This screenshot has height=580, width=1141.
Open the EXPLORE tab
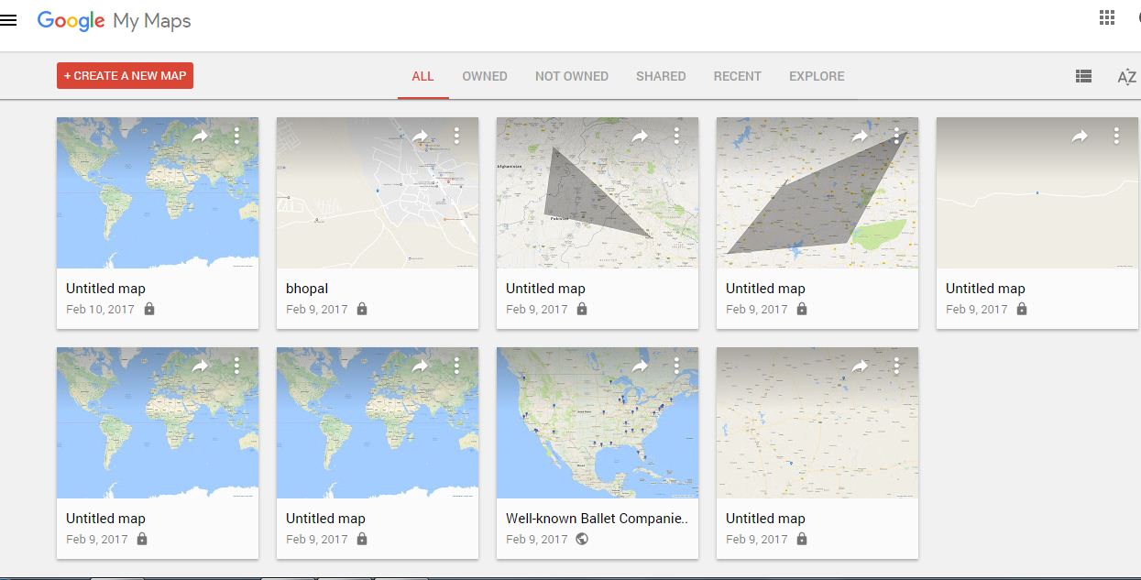coord(816,76)
